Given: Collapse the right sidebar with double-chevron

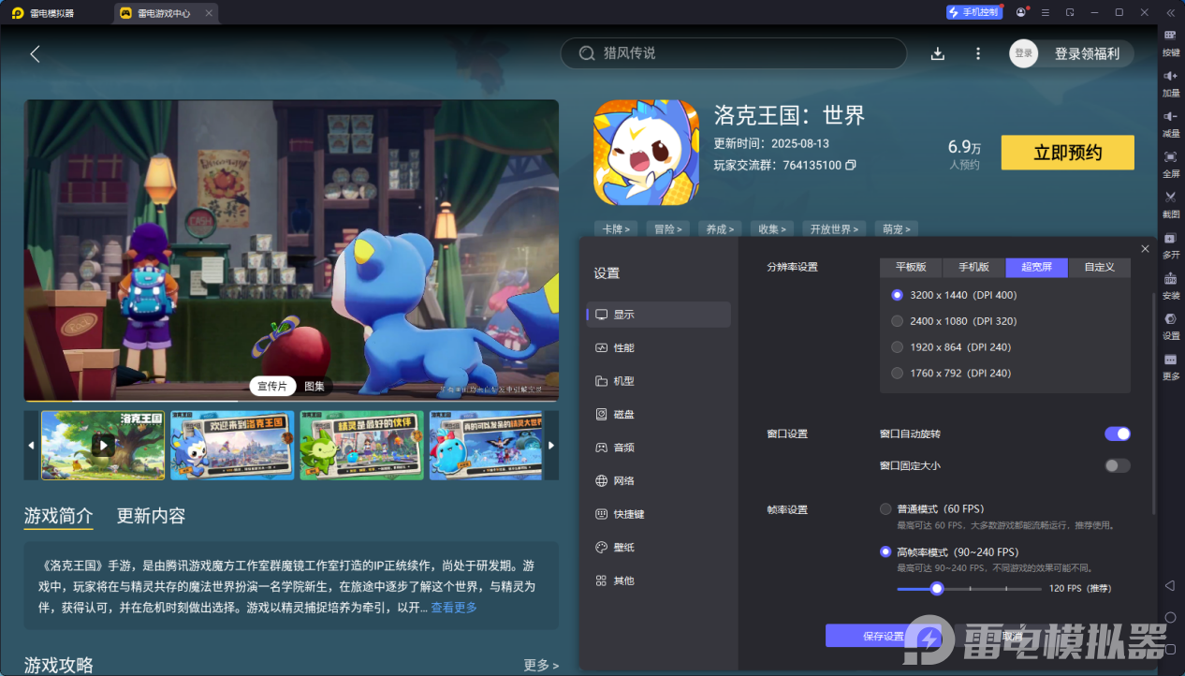Looking at the screenshot, I should click(1170, 12).
